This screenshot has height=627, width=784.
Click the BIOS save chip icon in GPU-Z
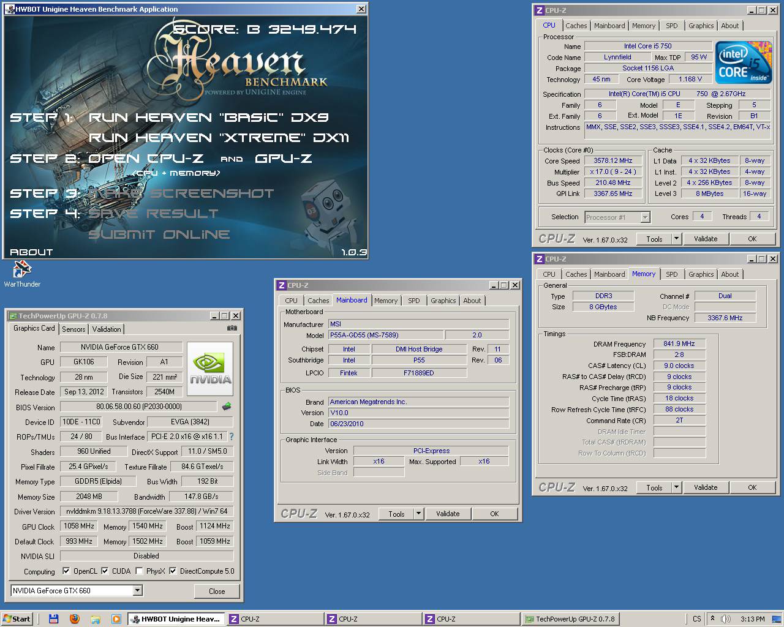coord(227,406)
